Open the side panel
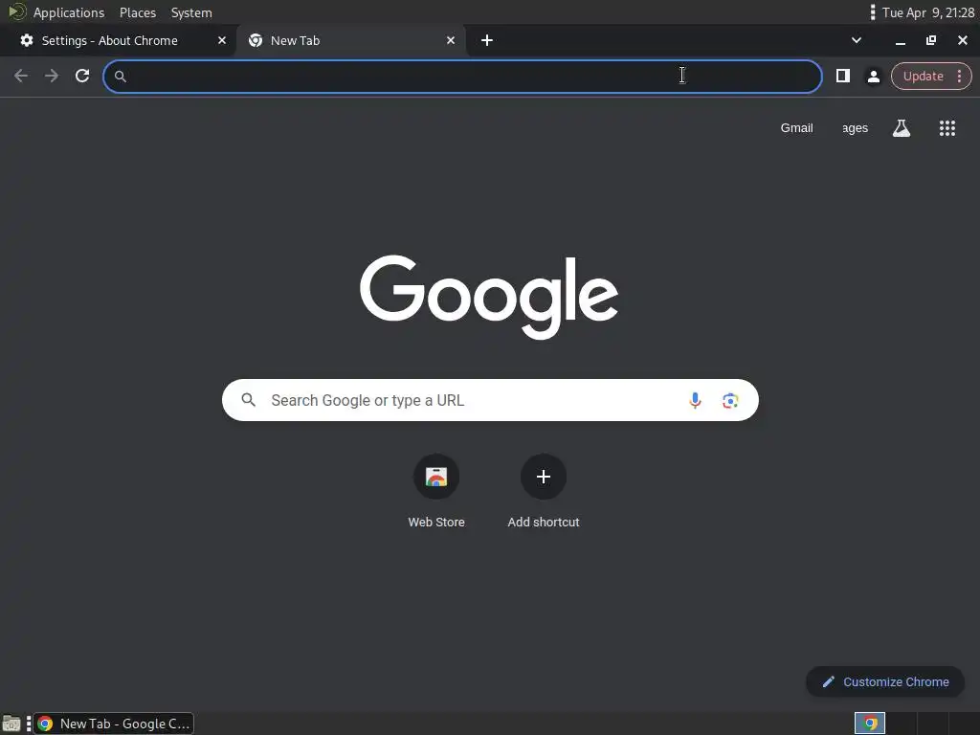980x735 pixels. 842,76
